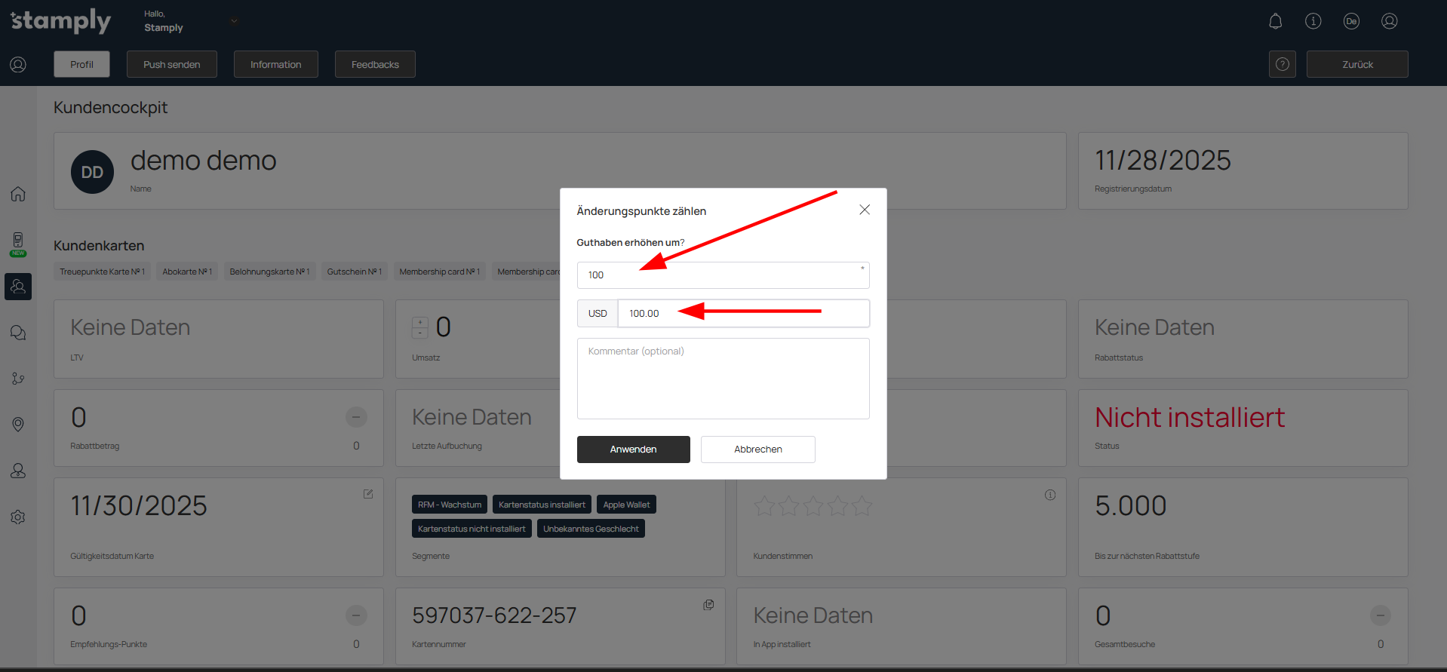Image resolution: width=1447 pixels, height=672 pixels.
Task: Open the Feedbacks tab
Action: 375,64
